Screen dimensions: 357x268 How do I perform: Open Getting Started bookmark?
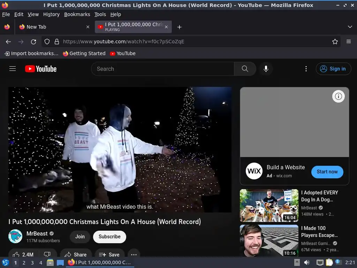84,53
